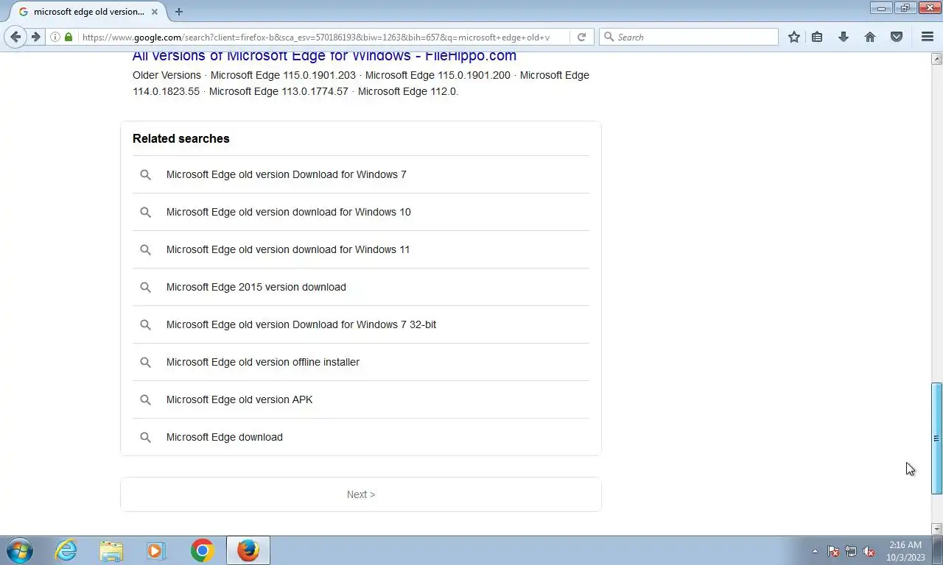Viewport: 943px width, 565px height.
Task: Click magnifier icon beside 'old version APK'
Action: (145, 399)
